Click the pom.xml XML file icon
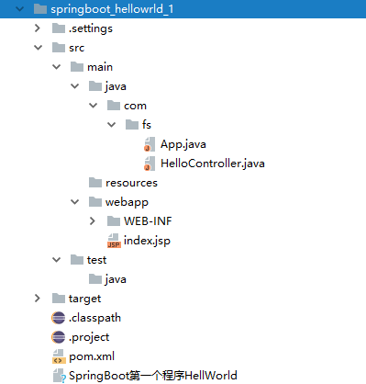 (59, 356)
